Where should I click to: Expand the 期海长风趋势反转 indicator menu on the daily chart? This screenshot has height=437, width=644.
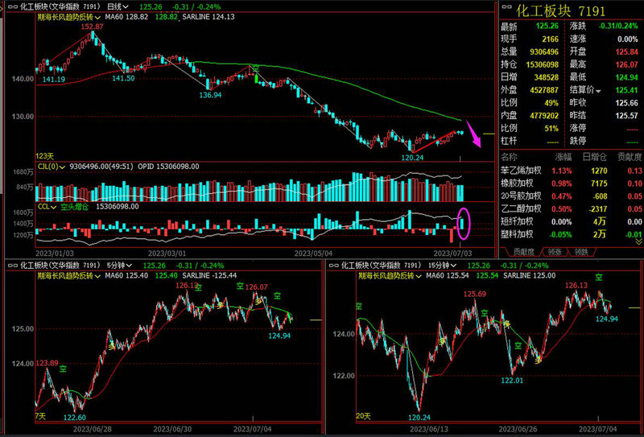pyautogui.click(x=97, y=16)
